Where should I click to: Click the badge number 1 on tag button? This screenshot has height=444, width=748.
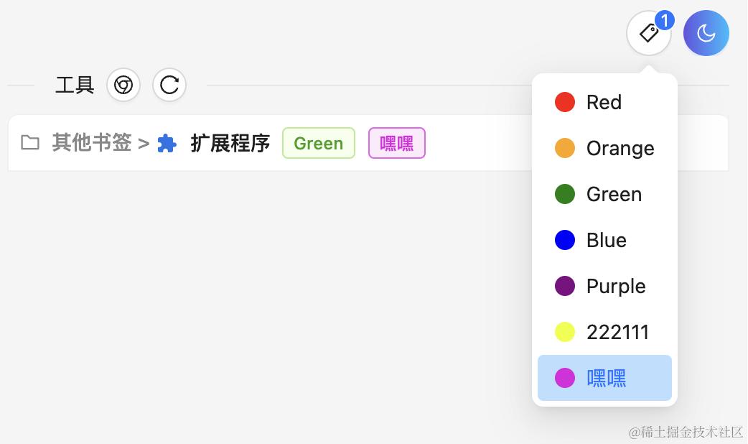(665, 20)
